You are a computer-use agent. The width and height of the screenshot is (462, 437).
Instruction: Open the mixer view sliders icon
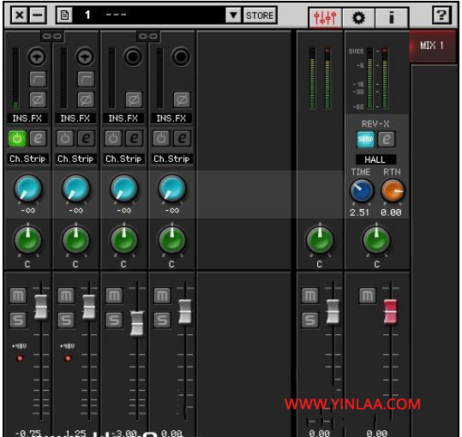click(x=325, y=18)
